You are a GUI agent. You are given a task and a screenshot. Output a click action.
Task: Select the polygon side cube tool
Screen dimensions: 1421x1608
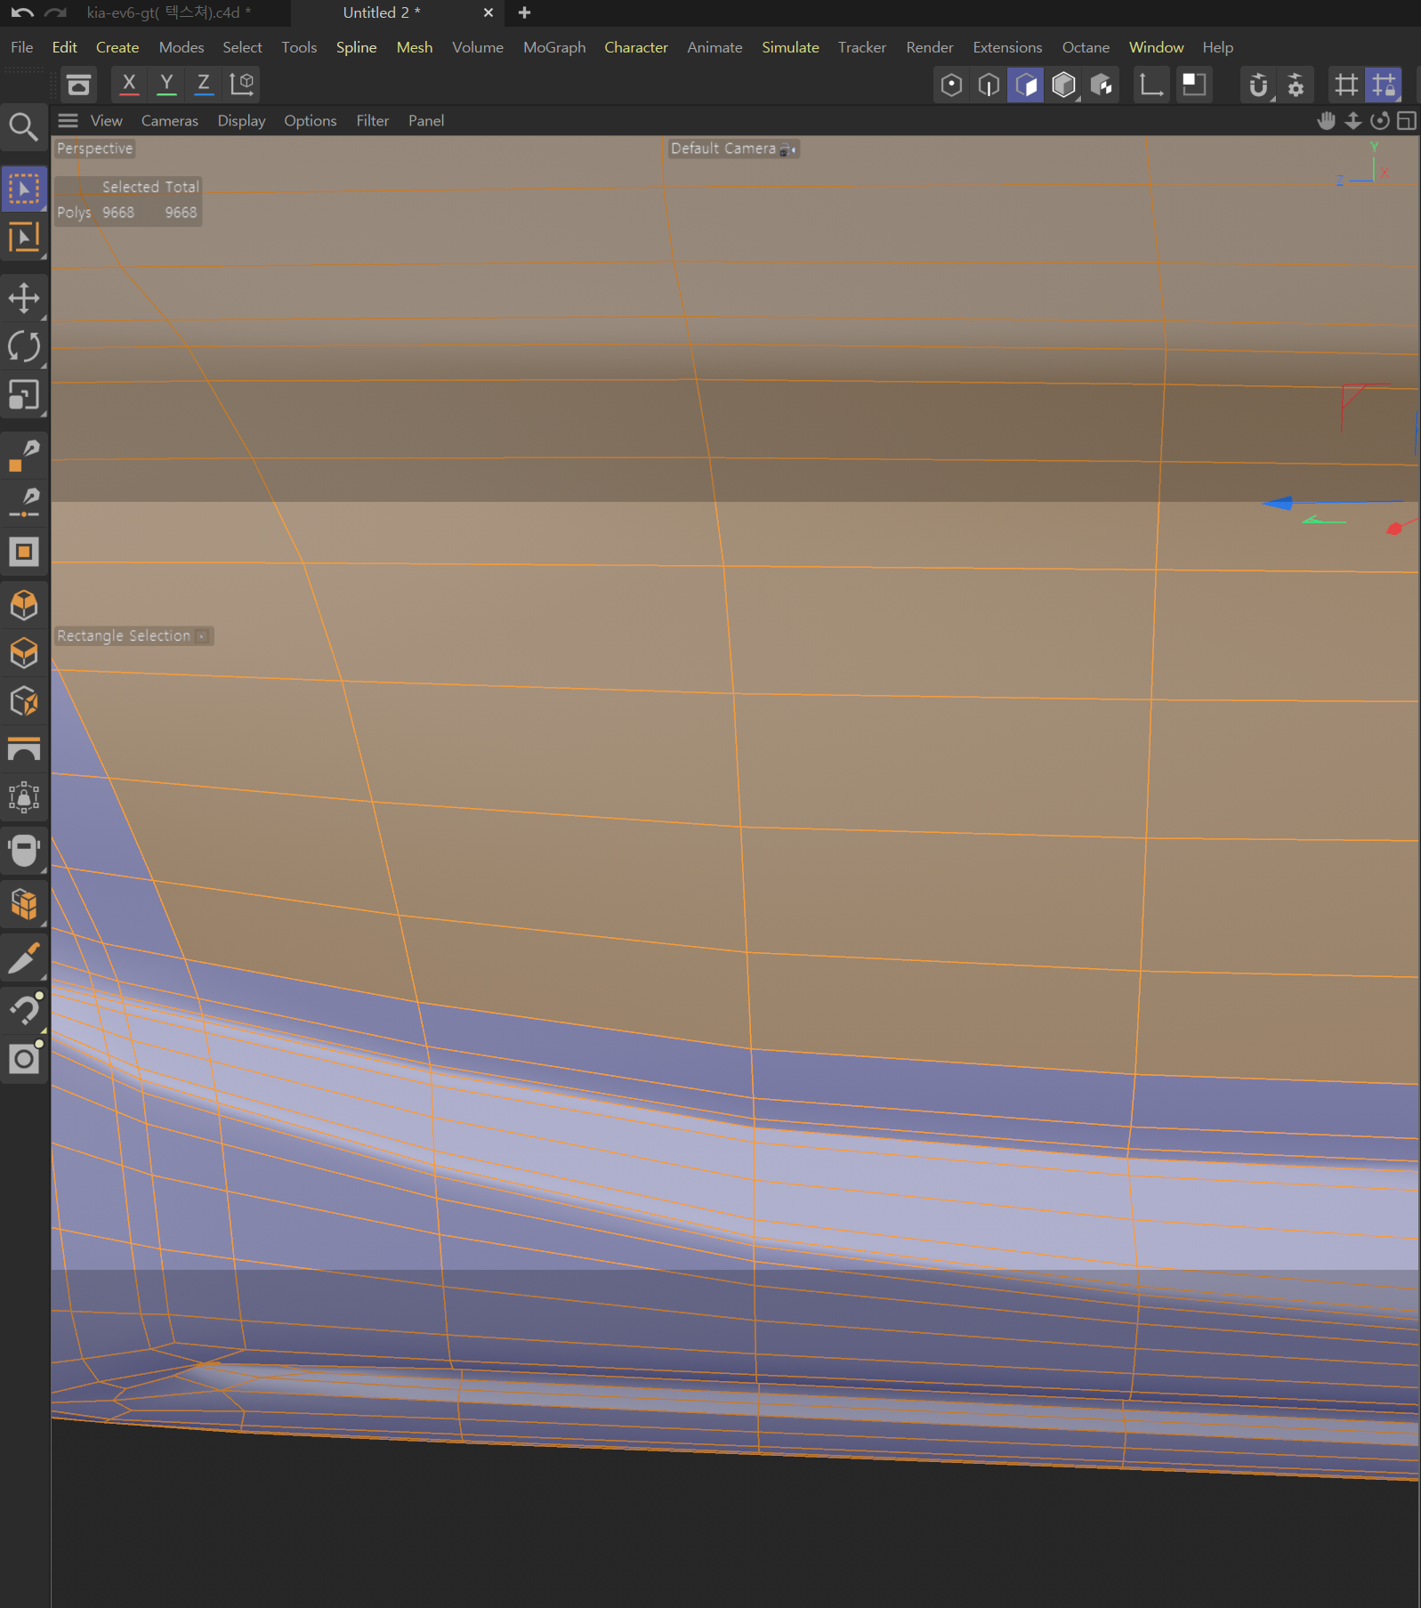point(23,702)
